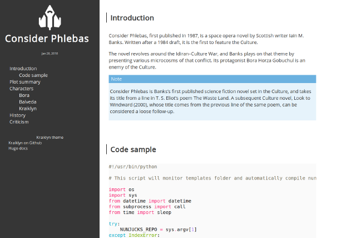Open the Plot summary sidebar link
This screenshot has height=238, width=356.
tap(25, 82)
